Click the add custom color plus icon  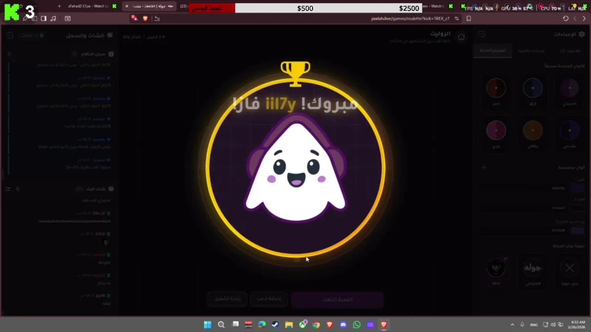click(484, 167)
